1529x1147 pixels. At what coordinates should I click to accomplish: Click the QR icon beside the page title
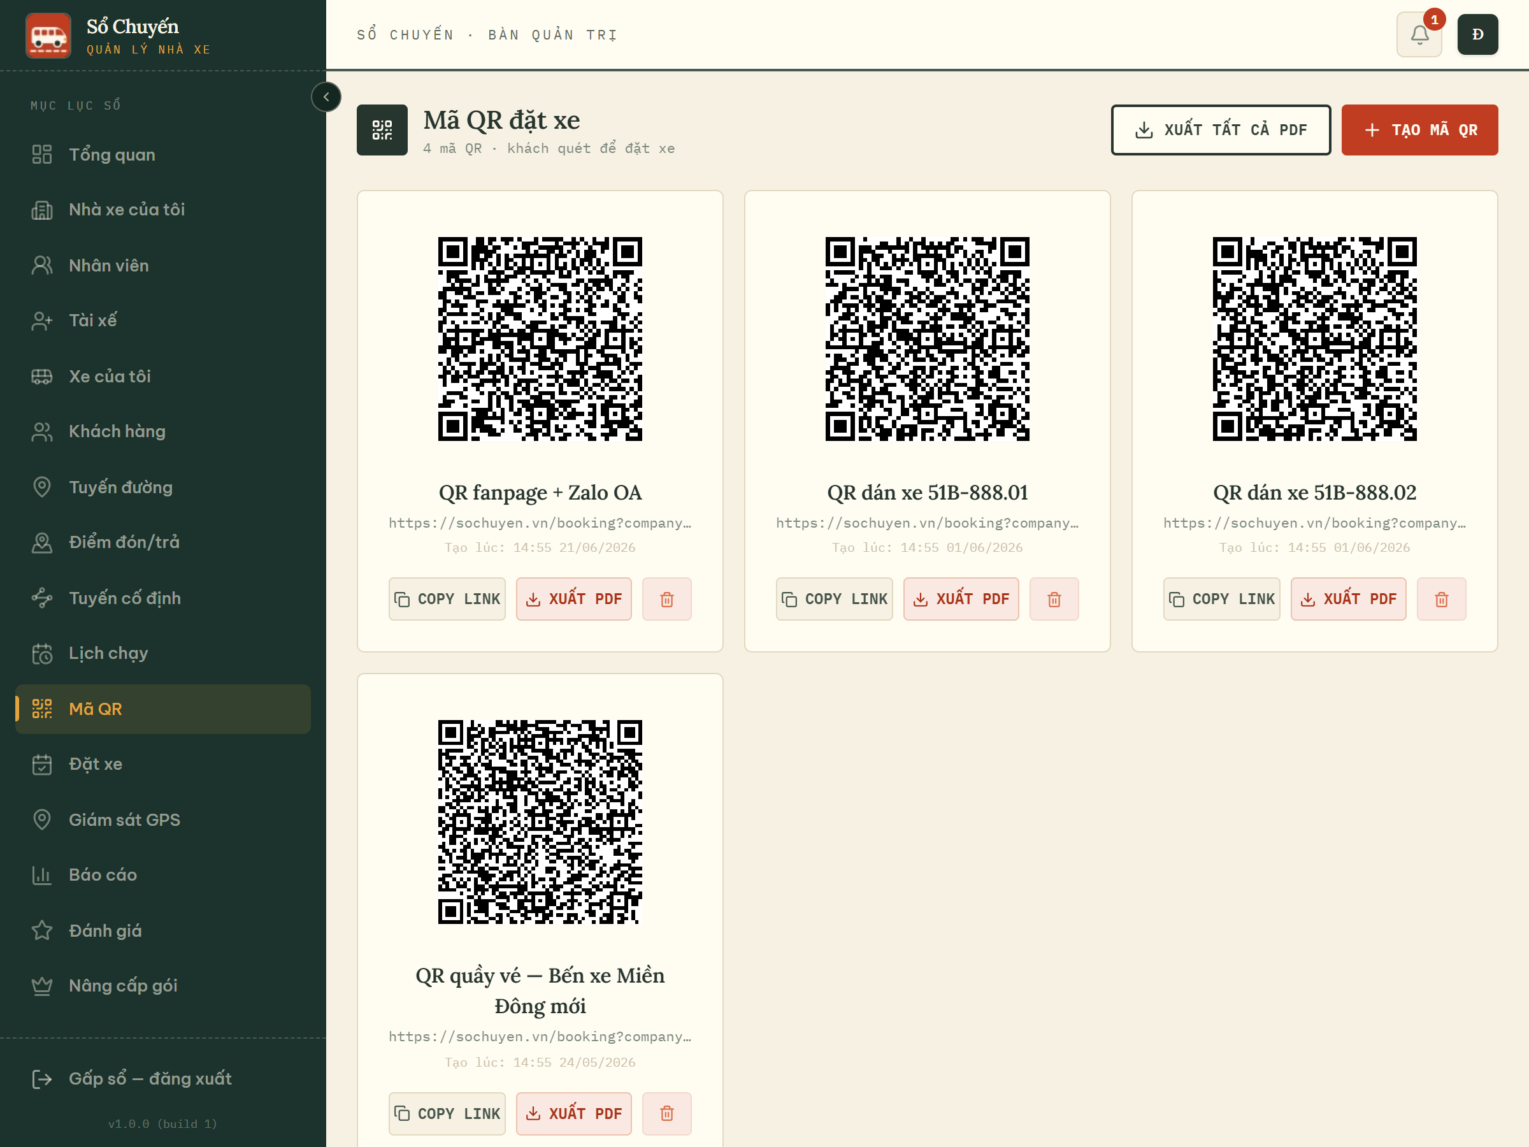click(x=382, y=130)
